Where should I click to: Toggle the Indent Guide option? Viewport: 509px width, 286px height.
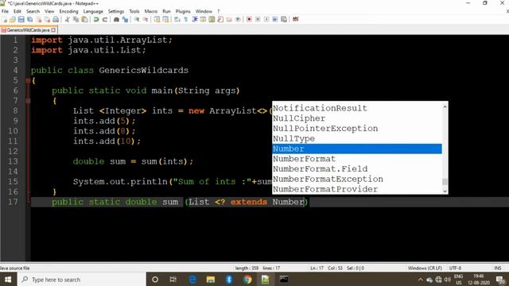pyautogui.click(x=195, y=19)
